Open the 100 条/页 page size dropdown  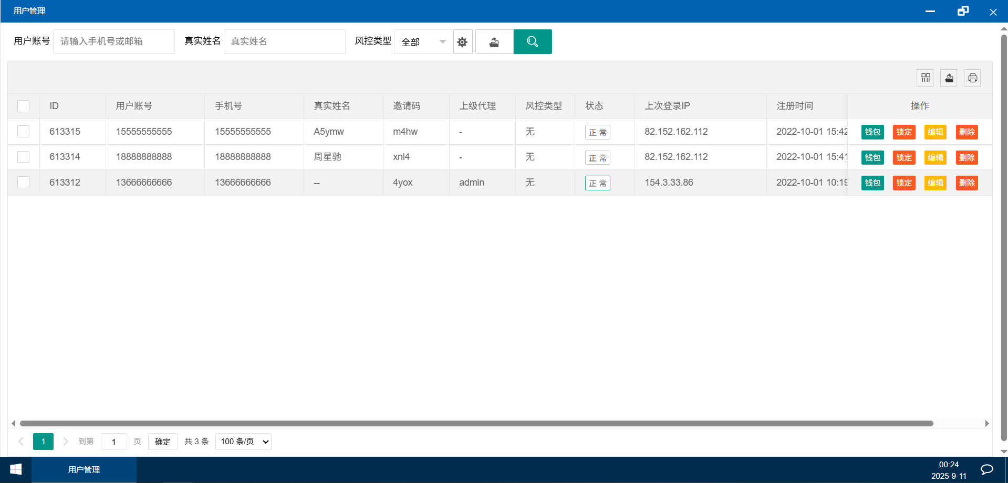click(244, 442)
